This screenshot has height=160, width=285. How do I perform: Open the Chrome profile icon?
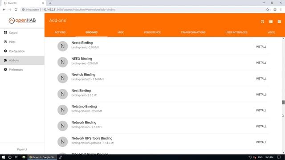pos(275,10)
